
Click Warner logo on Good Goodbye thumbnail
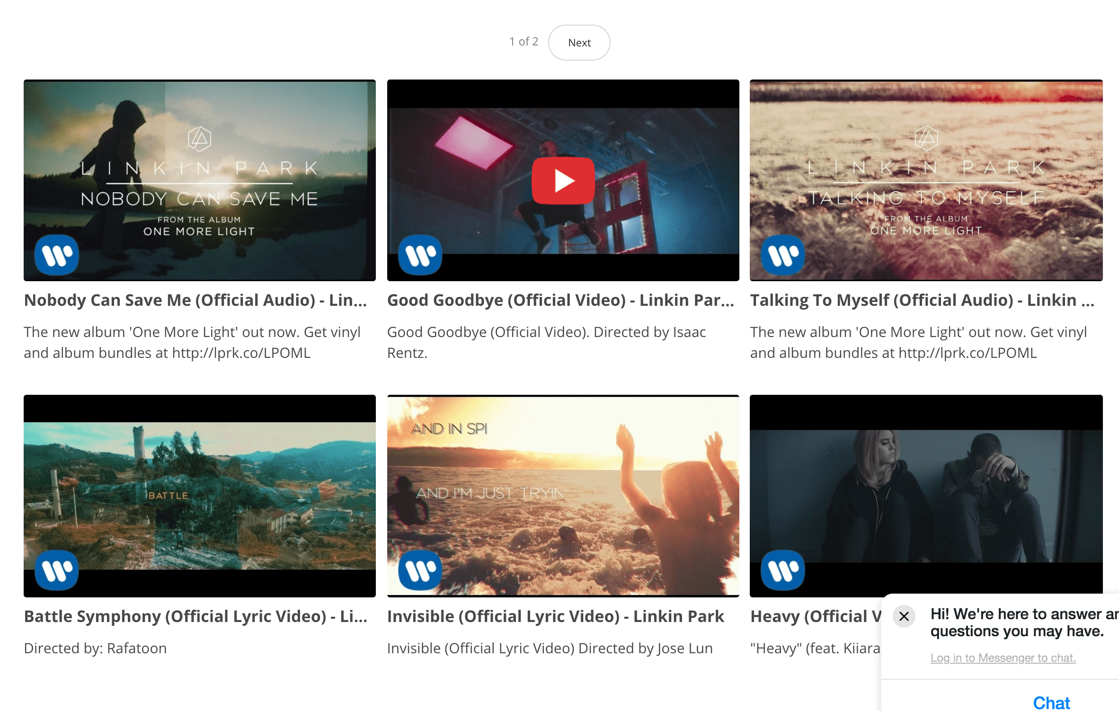pos(420,255)
